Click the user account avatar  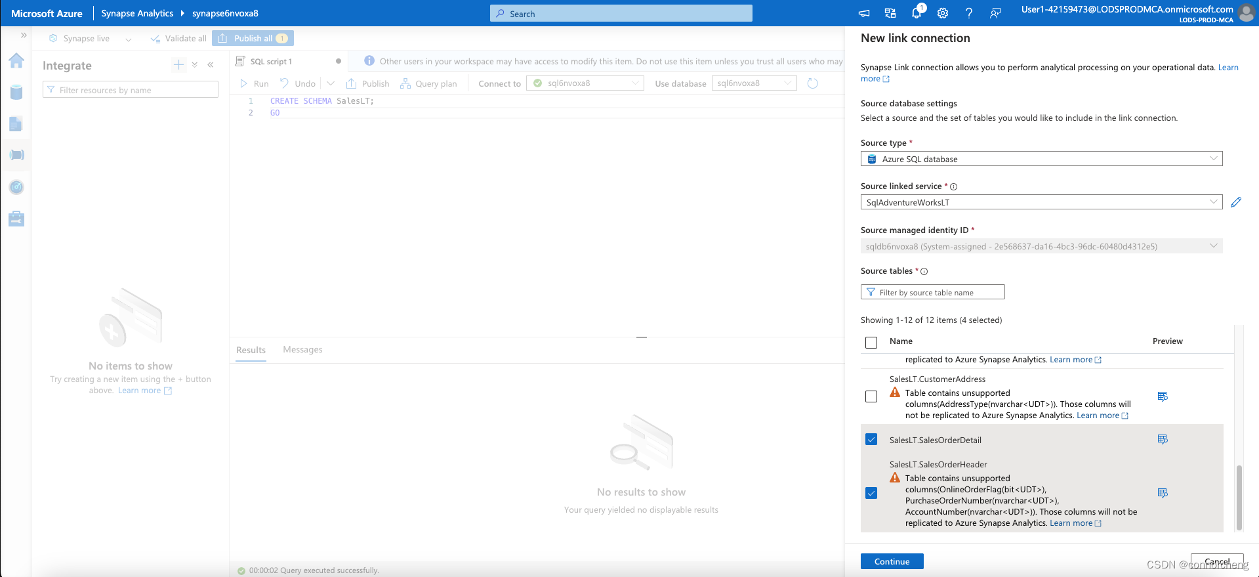(1246, 13)
